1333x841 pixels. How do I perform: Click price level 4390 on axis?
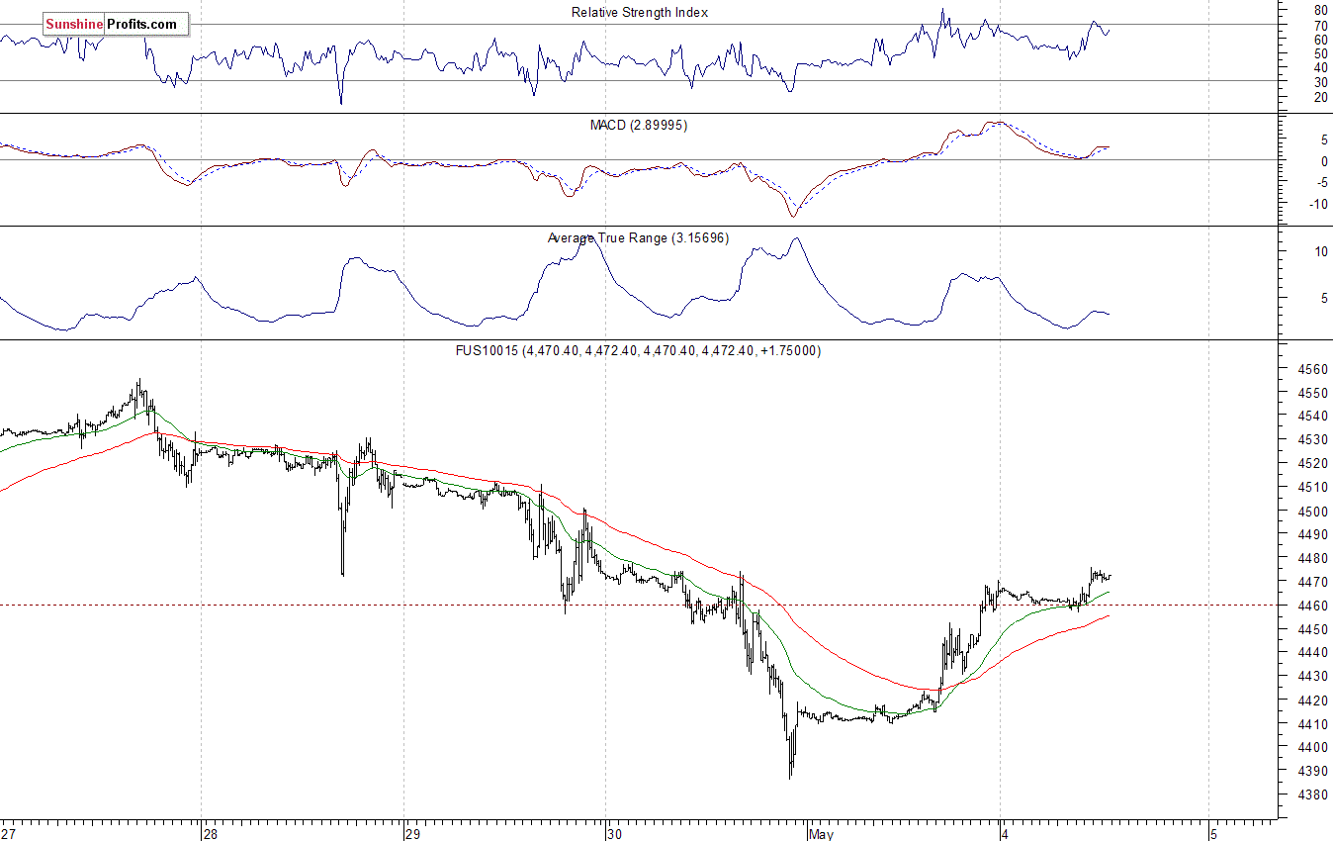pos(1312,771)
